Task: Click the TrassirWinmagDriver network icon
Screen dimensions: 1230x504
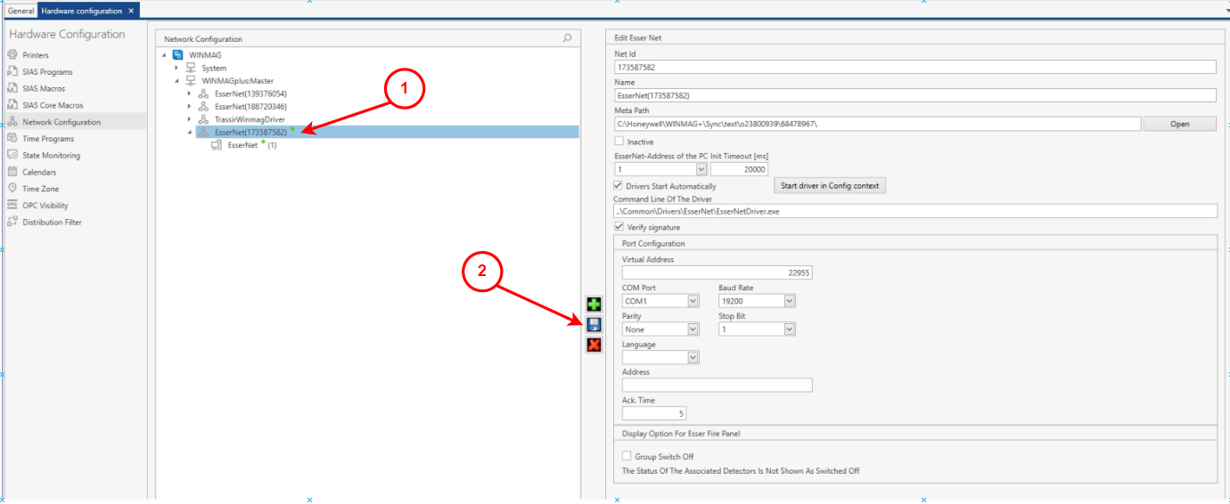Action: pyautogui.click(x=203, y=119)
